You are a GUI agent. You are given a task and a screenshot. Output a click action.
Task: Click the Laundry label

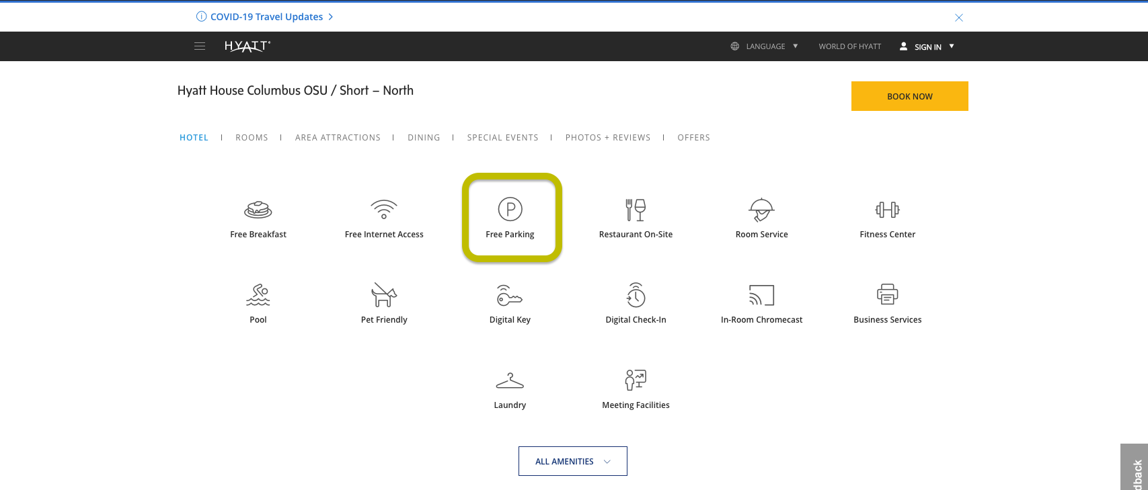click(510, 405)
